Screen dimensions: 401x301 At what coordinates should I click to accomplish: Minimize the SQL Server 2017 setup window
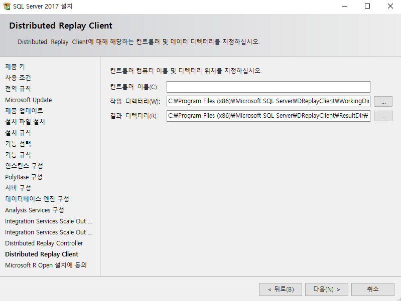tap(345, 6)
